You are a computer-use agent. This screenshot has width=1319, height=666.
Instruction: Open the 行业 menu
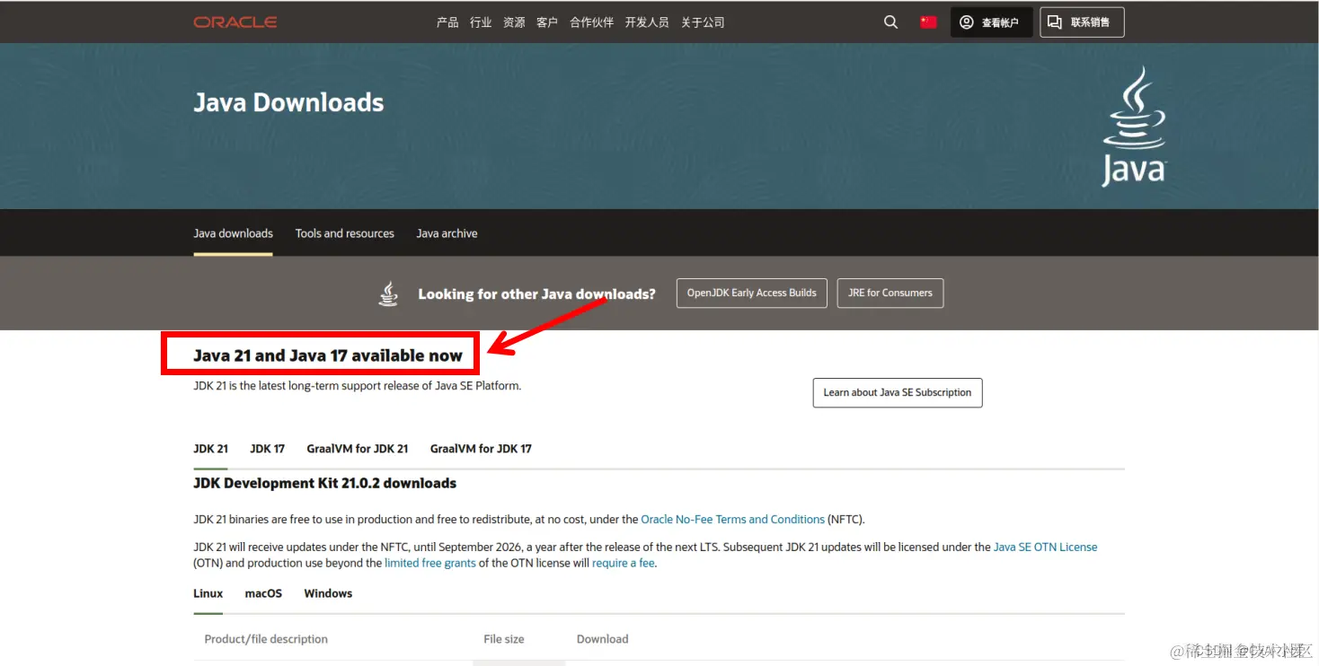click(x=481, y=22)
